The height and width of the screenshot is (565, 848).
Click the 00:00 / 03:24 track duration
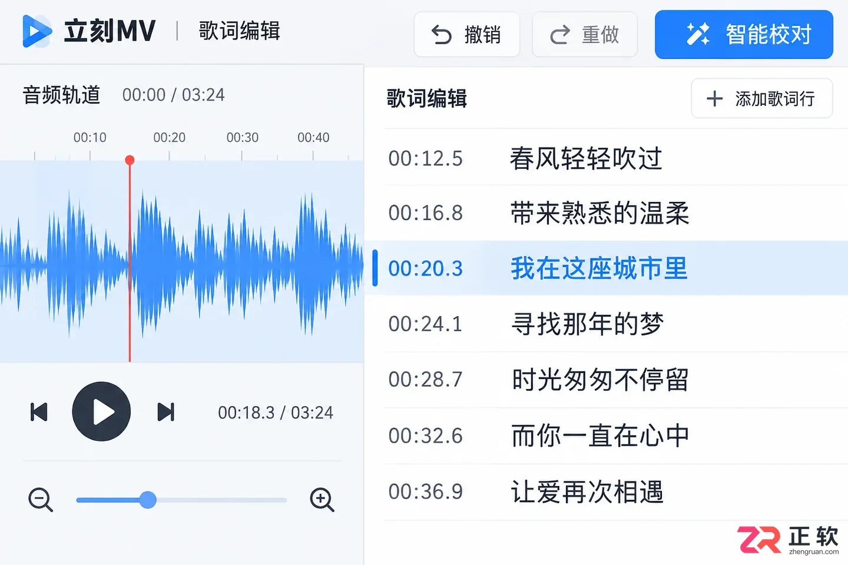[174, 95]
